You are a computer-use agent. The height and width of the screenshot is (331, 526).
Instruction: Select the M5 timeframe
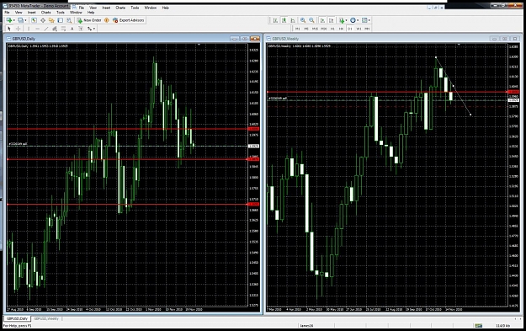(306, 29)
